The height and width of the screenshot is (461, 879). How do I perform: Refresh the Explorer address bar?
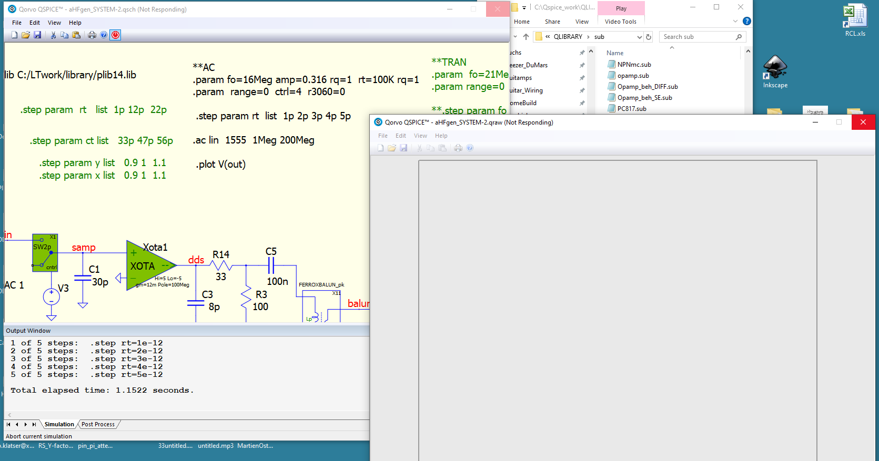click(x=649, y=37)
